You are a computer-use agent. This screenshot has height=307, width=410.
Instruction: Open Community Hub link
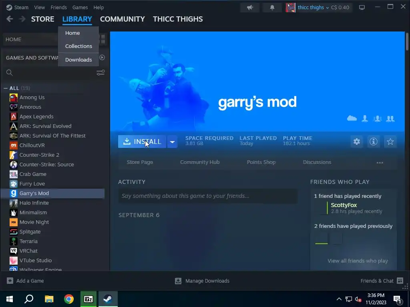point(200,162)
